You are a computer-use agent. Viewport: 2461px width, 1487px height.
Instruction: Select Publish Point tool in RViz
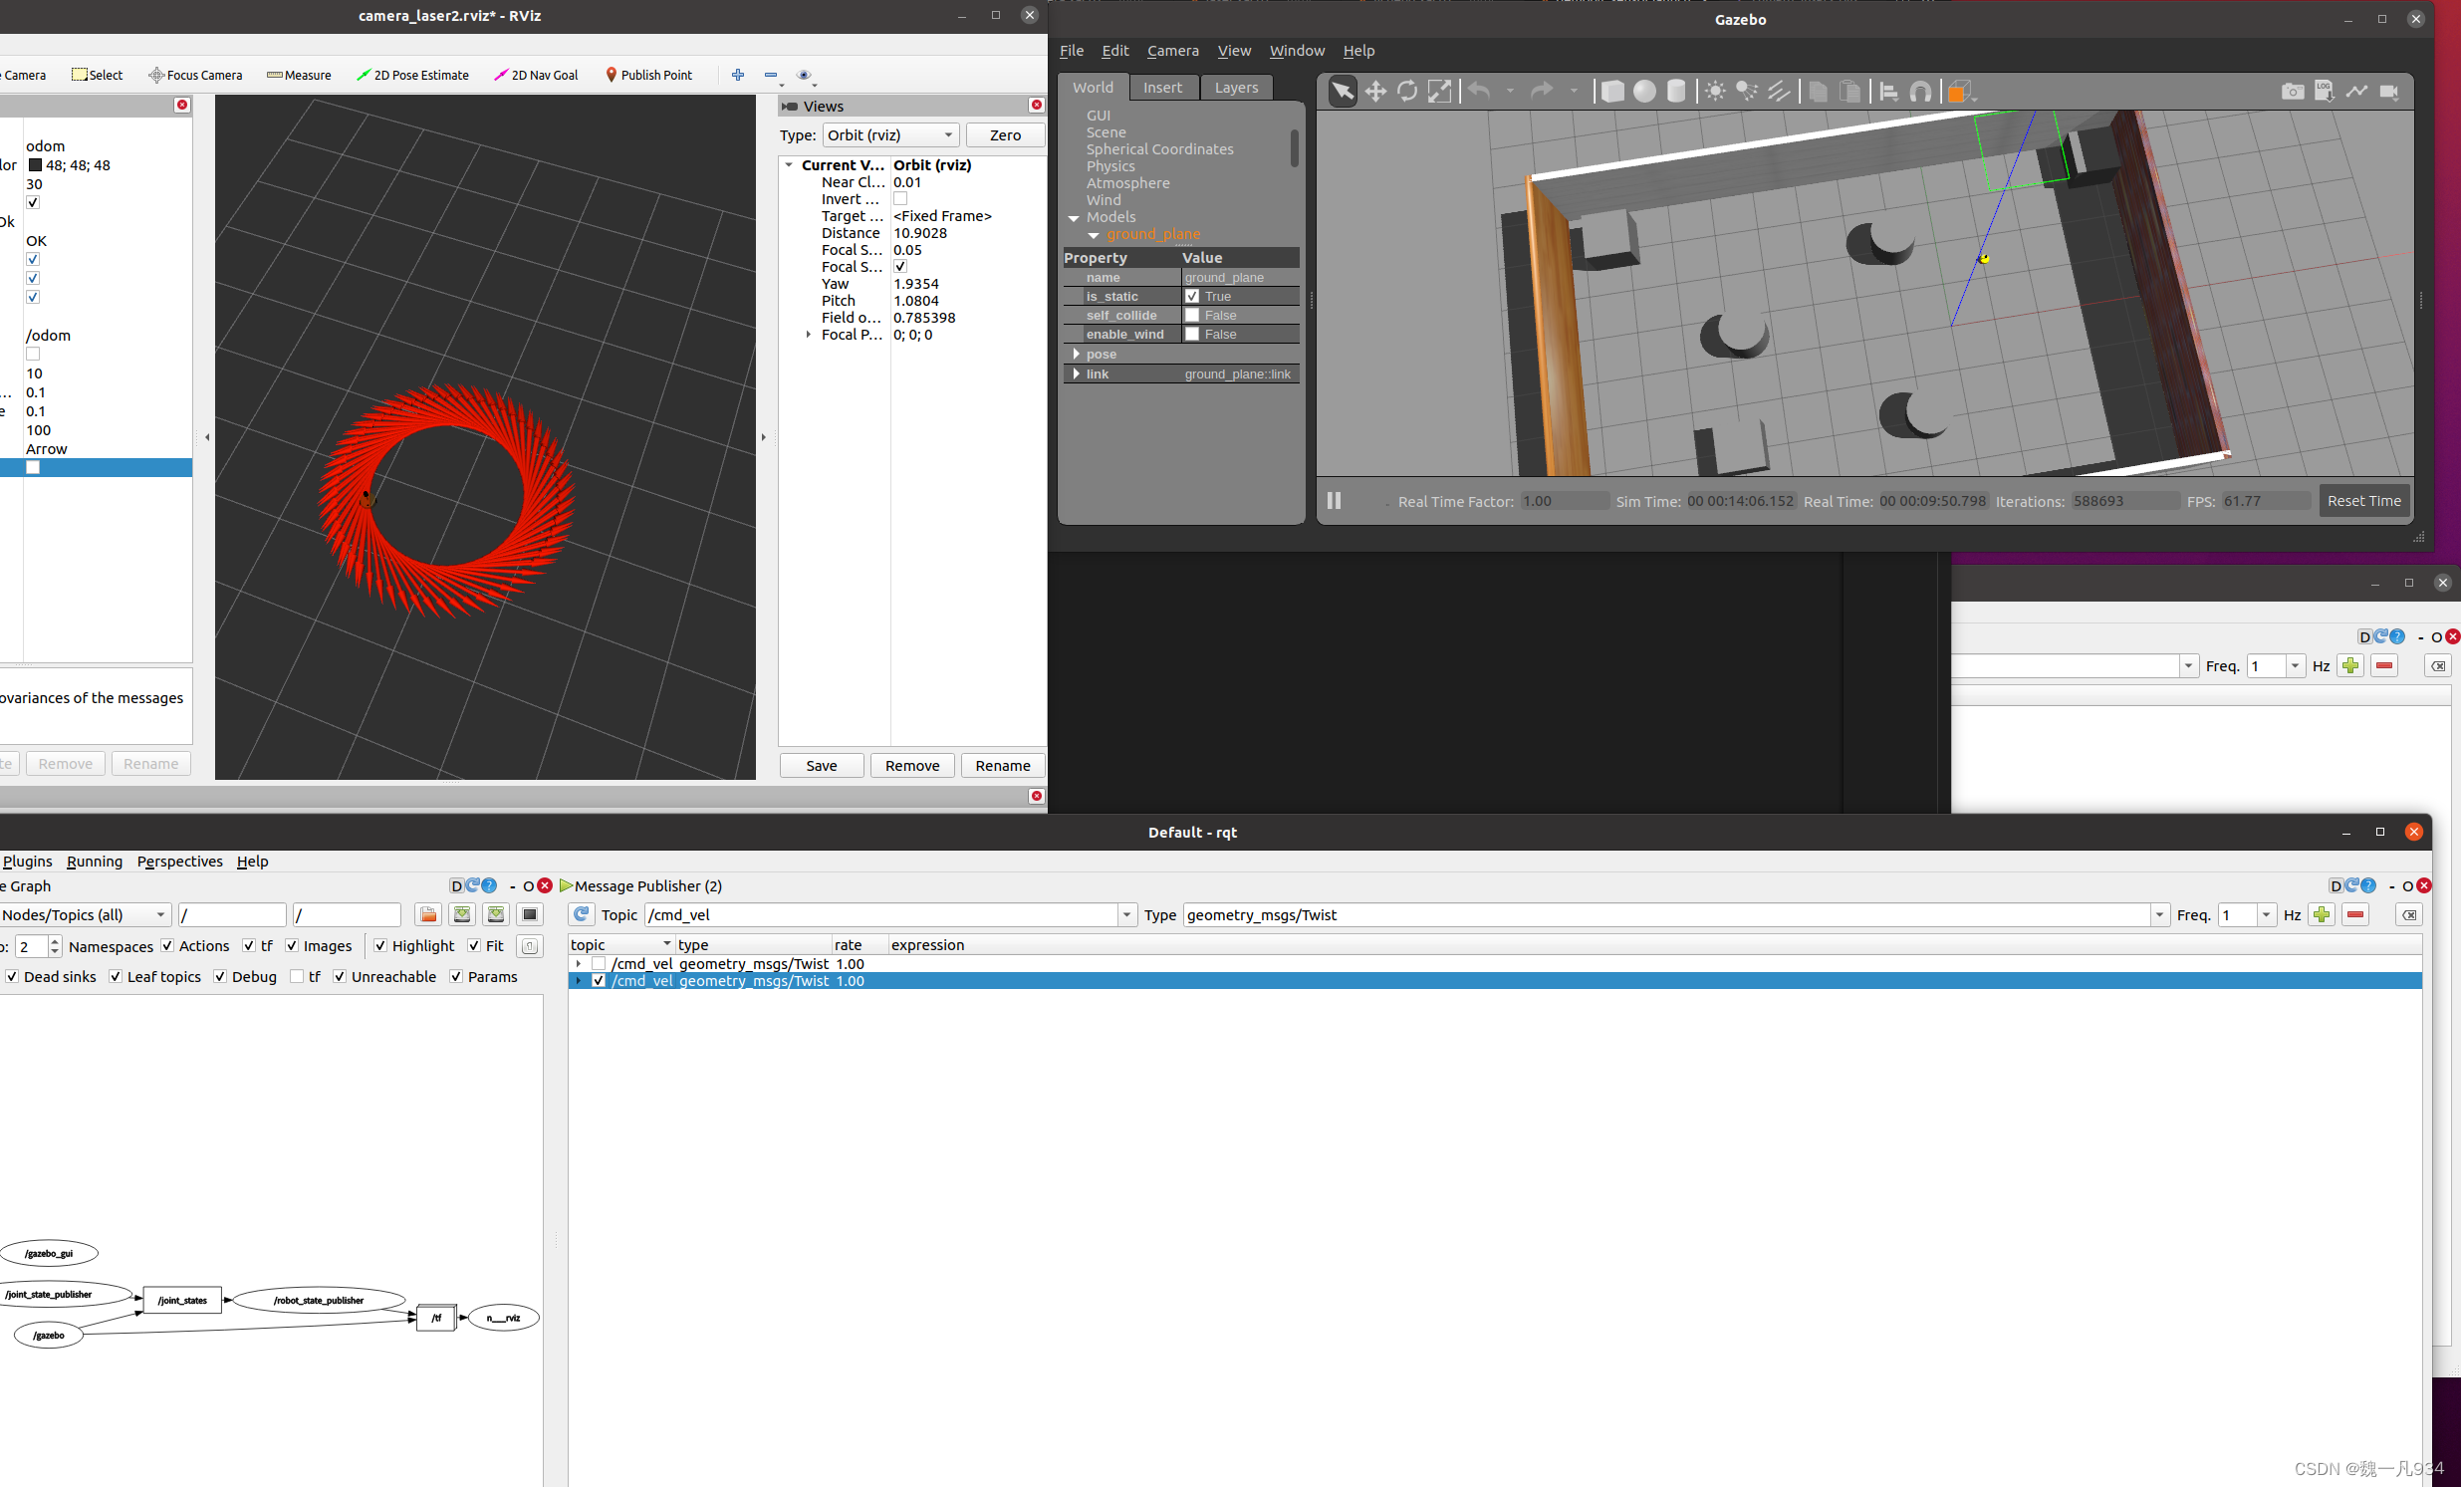click(x=649, y=75)
